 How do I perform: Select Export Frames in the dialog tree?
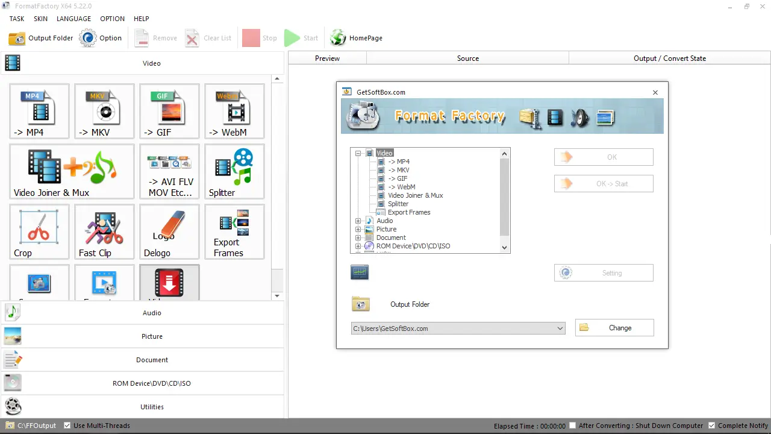409,212
